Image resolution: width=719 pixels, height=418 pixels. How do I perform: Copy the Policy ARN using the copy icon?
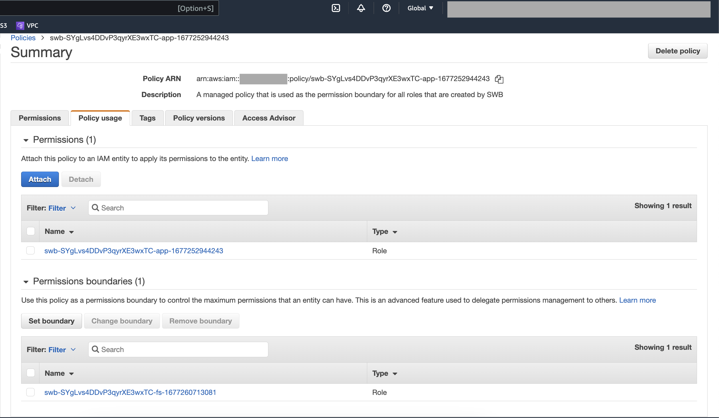tap(499, 79)
